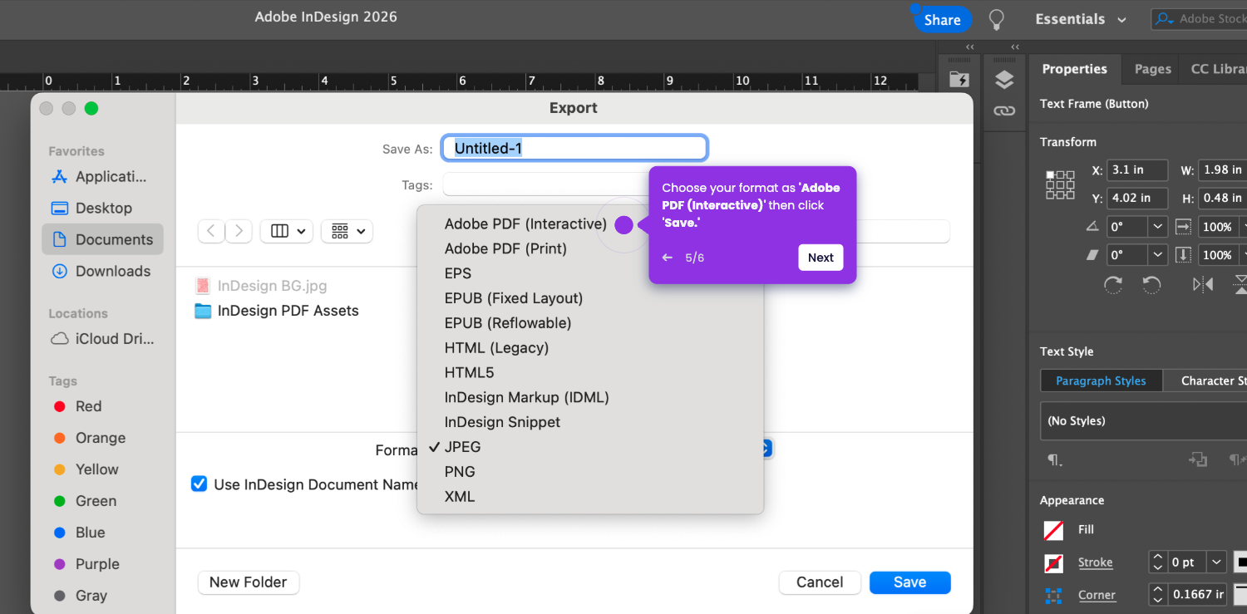This screenshot has width=1247, height=614.
Task: Open the column view switcher dropdown
Action: point(286,231)
